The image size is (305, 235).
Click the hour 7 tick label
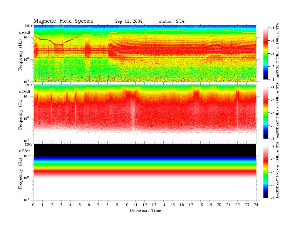[x=98, y=205]
